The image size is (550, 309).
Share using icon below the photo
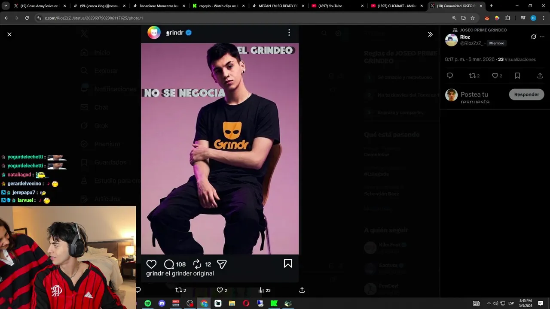(x=302, y=290)
